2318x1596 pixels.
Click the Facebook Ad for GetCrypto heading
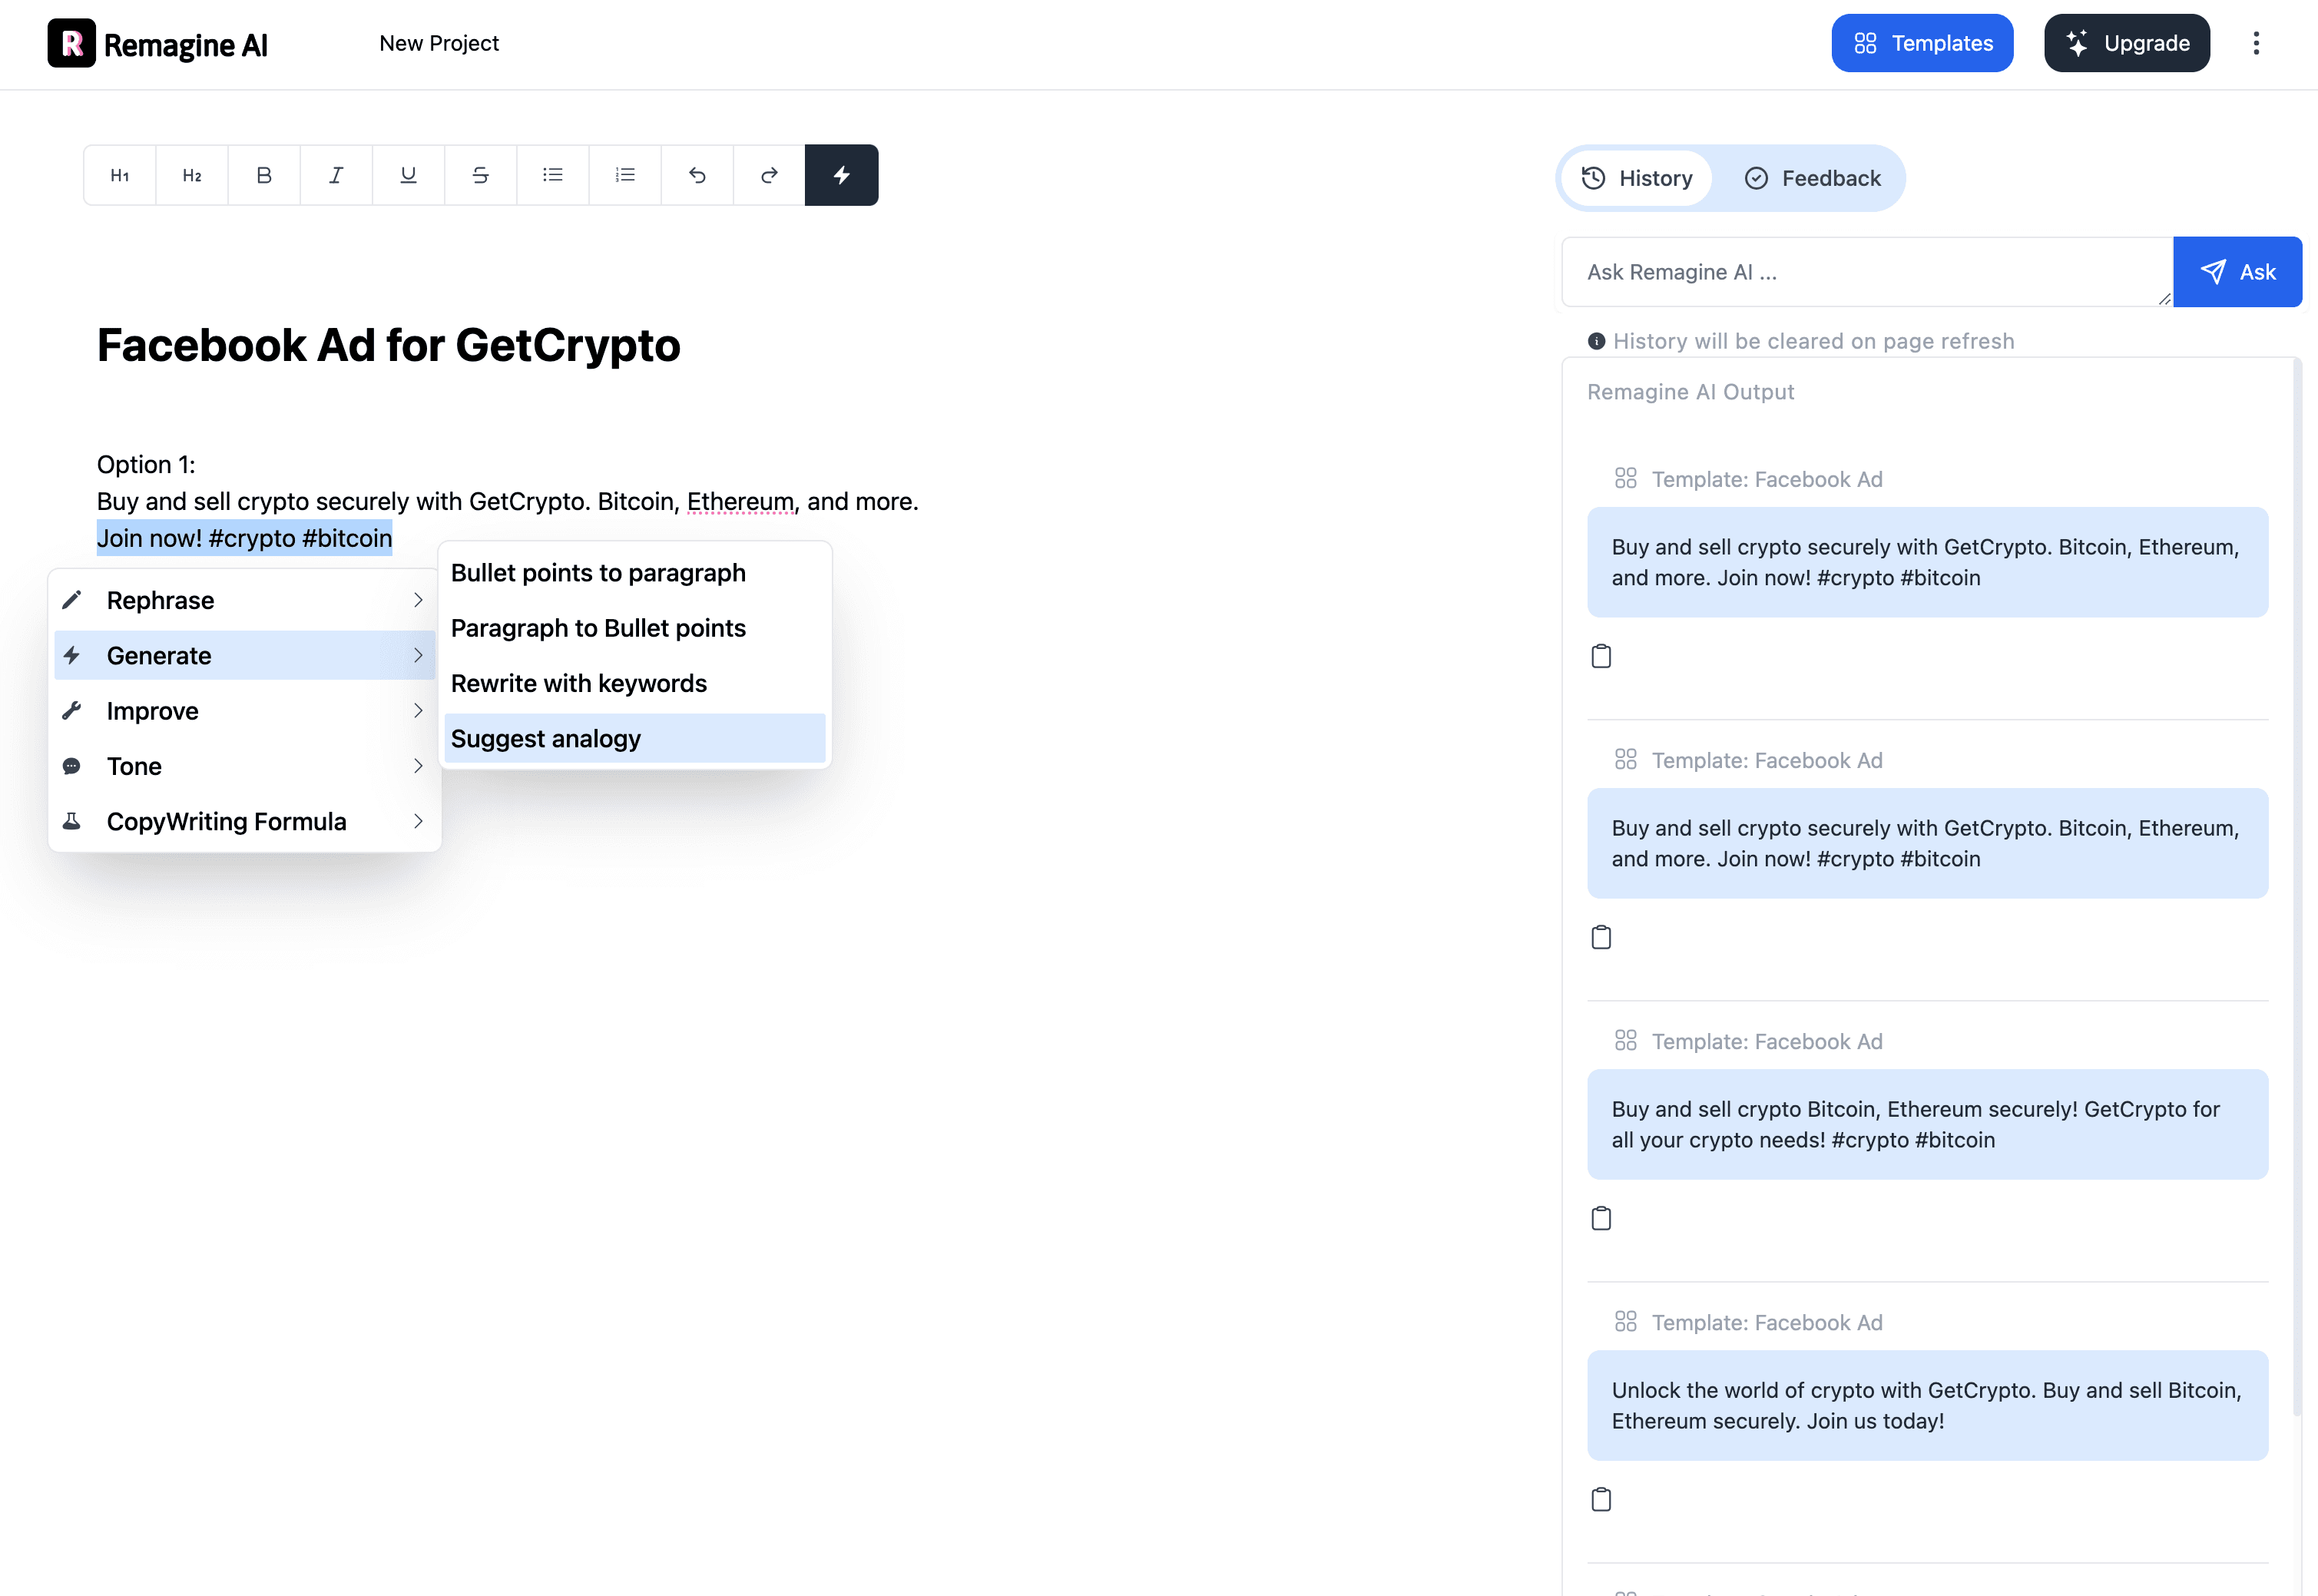[389, 345]
